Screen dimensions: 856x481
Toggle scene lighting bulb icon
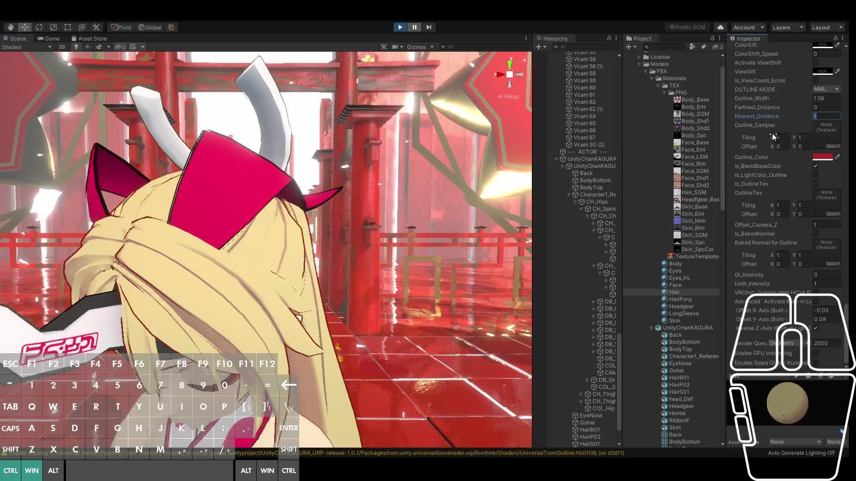point(76,47)
